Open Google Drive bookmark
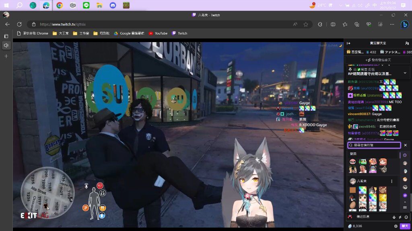 (x=129, y=33)
